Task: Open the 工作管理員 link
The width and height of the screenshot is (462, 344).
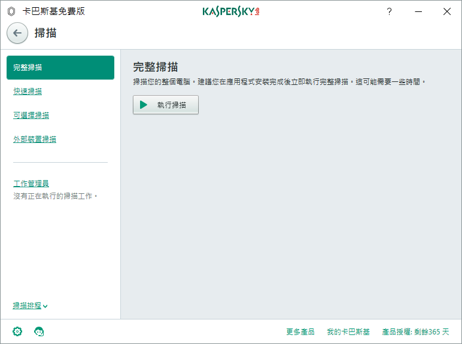Action: click(x=31, y=184)
